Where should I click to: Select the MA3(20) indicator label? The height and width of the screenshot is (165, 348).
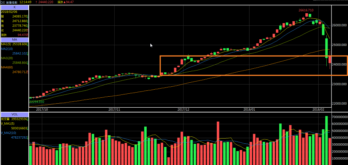pos(7,58)
